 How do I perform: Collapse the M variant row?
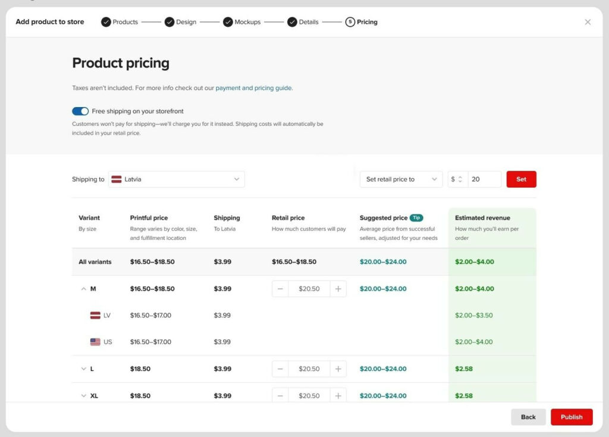(83, 289)
